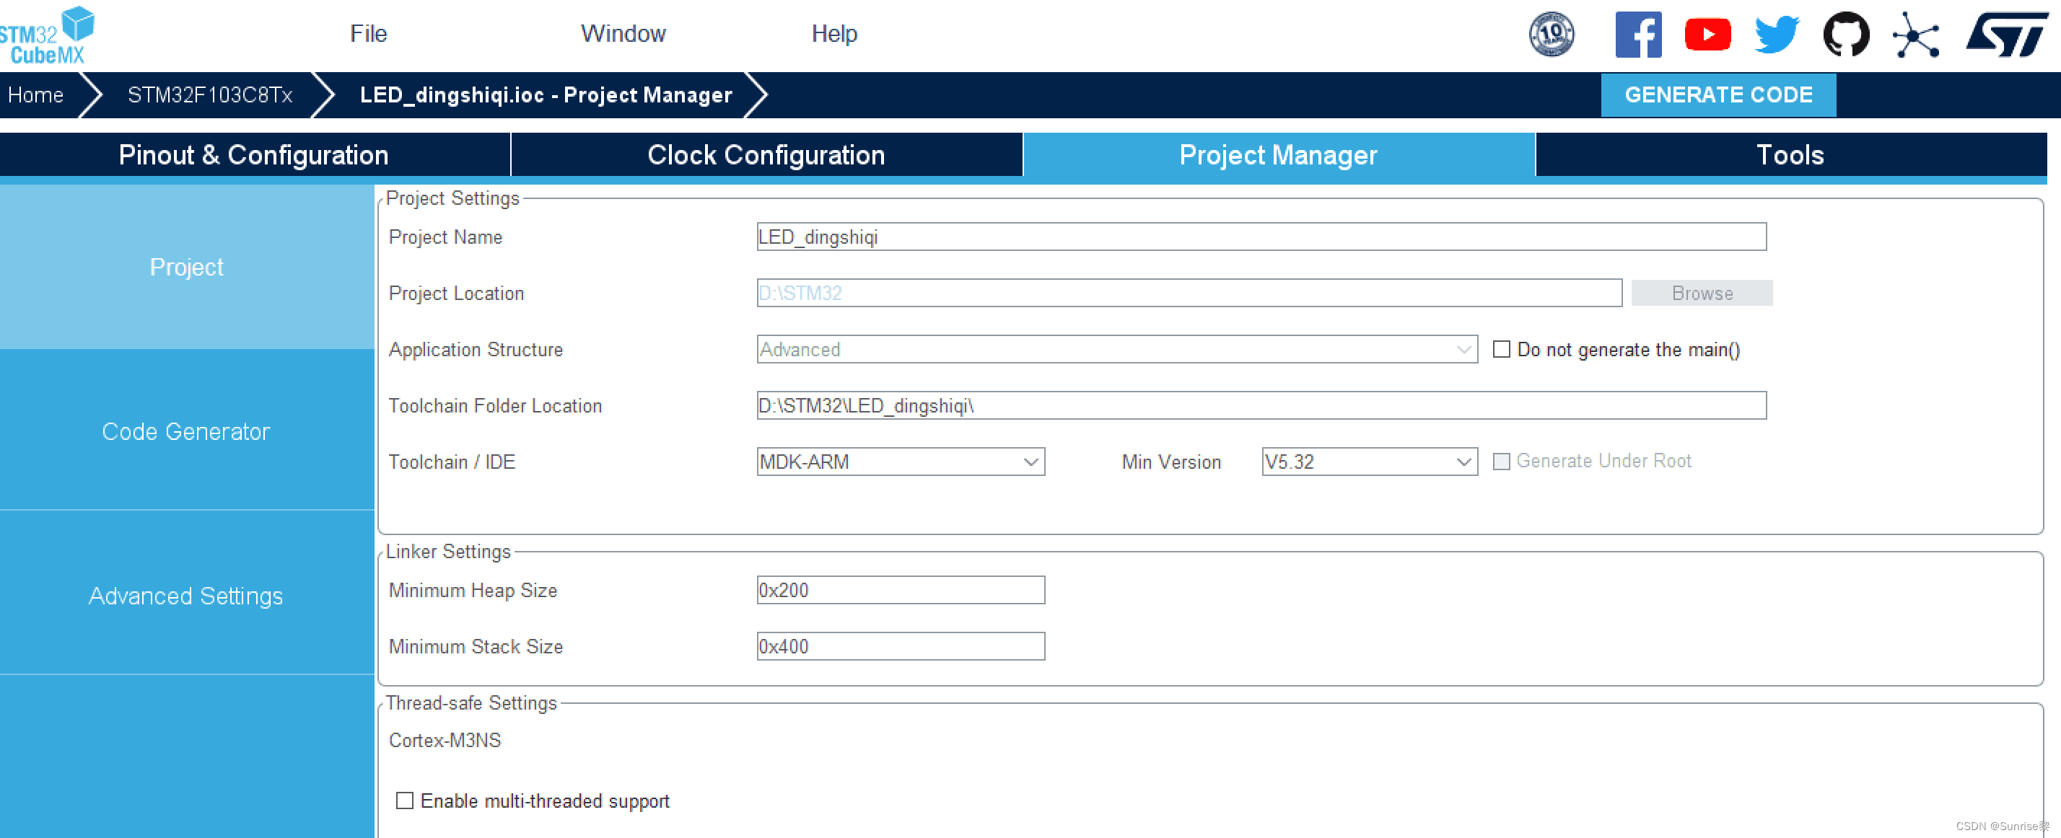Select Code Generator in sidebar
Viewport: 2061px width, 838px height.
185,431
